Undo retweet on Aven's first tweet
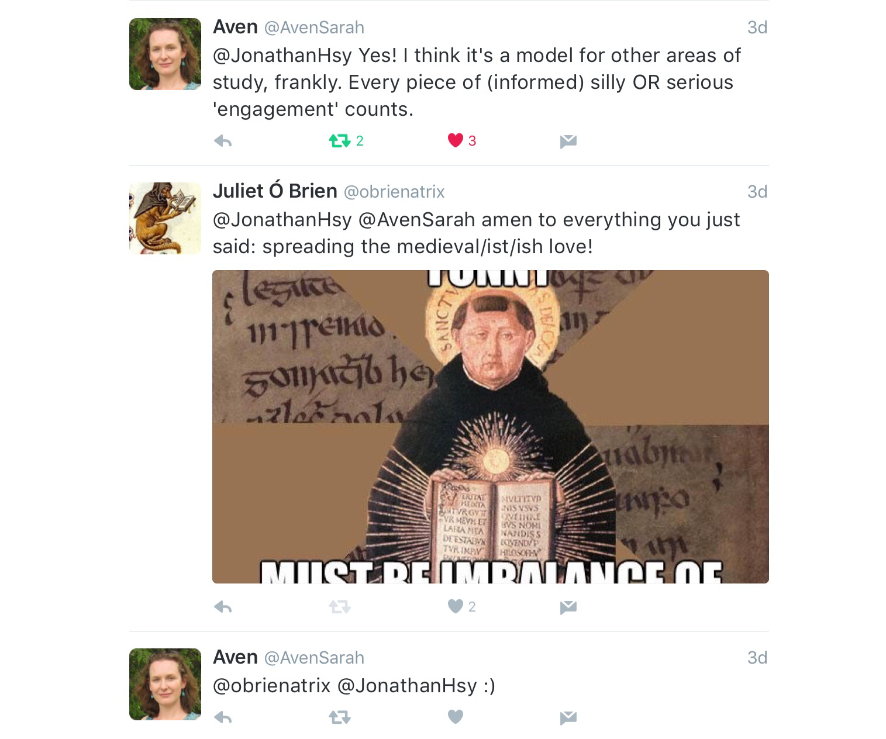The height and width of the screenshot is (739, 886). (339, 141)
